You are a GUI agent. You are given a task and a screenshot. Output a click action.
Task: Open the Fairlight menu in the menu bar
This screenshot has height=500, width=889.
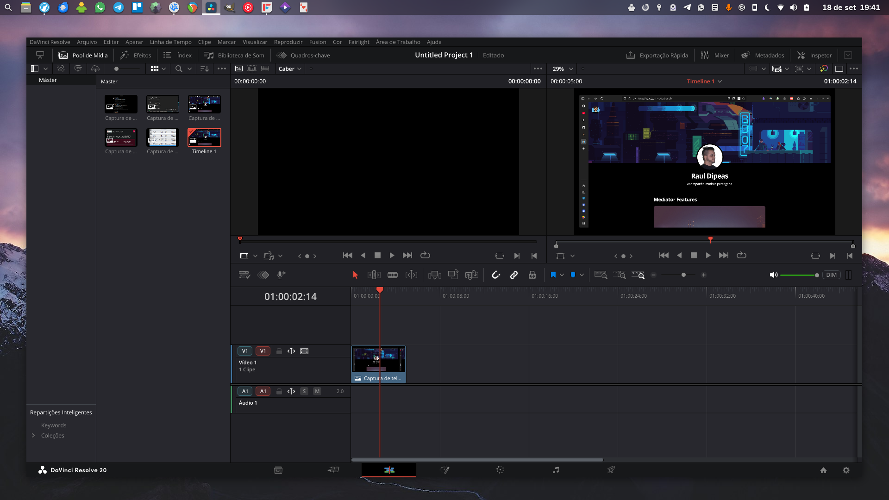pyautogui.click(x=359, y=42)
